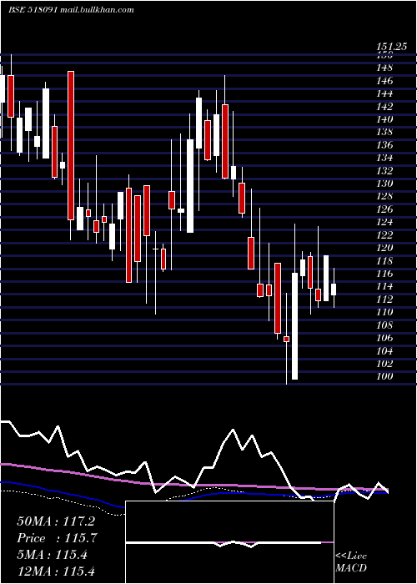
Task: Click the 110 price axis label
Action: pyautogui.click(x=384, y=312)
